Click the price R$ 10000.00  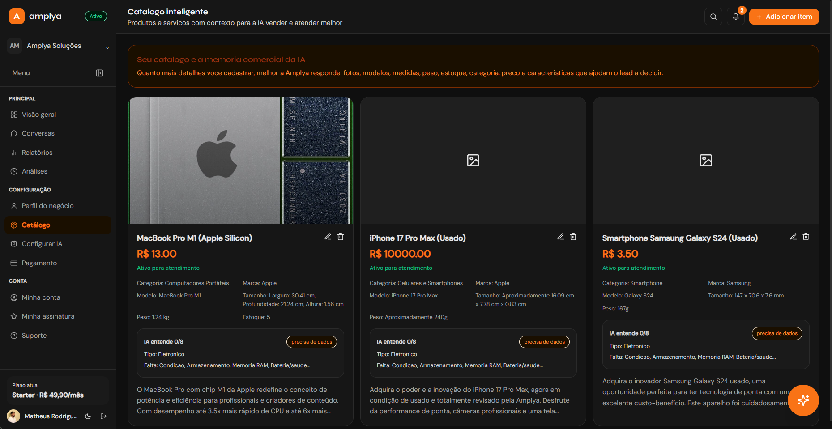(400, 254)
